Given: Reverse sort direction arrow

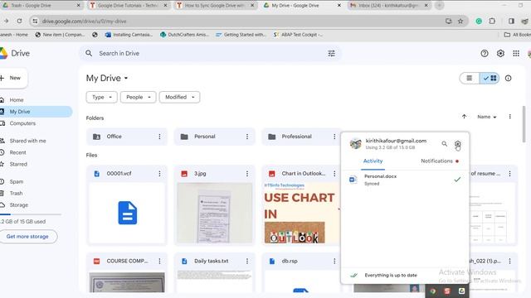Looking at the screenshot, I should [464, 117].
